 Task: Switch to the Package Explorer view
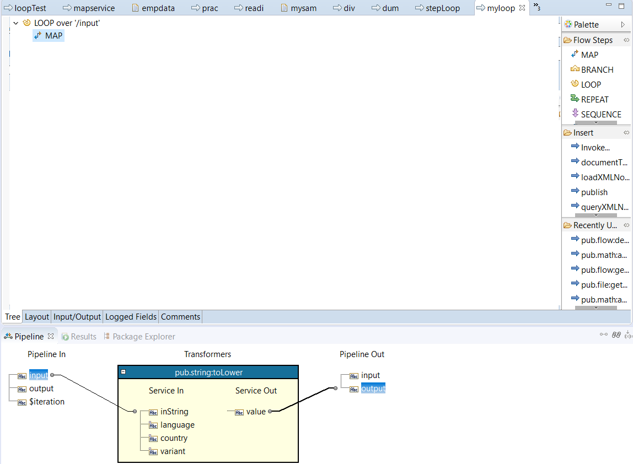(x=140, y=337)
